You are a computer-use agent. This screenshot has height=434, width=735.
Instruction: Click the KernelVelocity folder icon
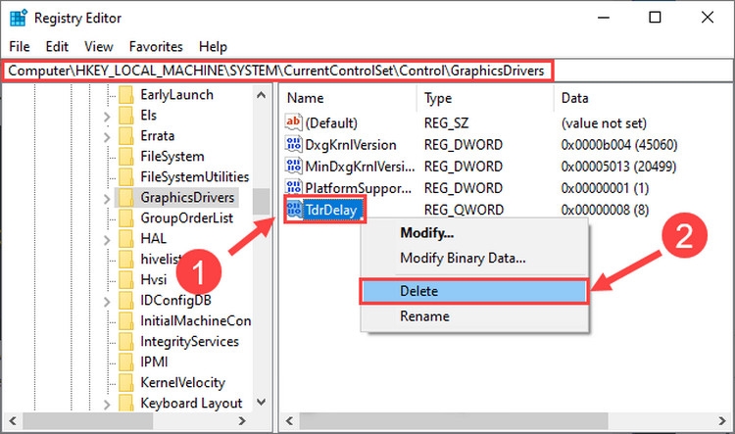[x=126, y=383]
